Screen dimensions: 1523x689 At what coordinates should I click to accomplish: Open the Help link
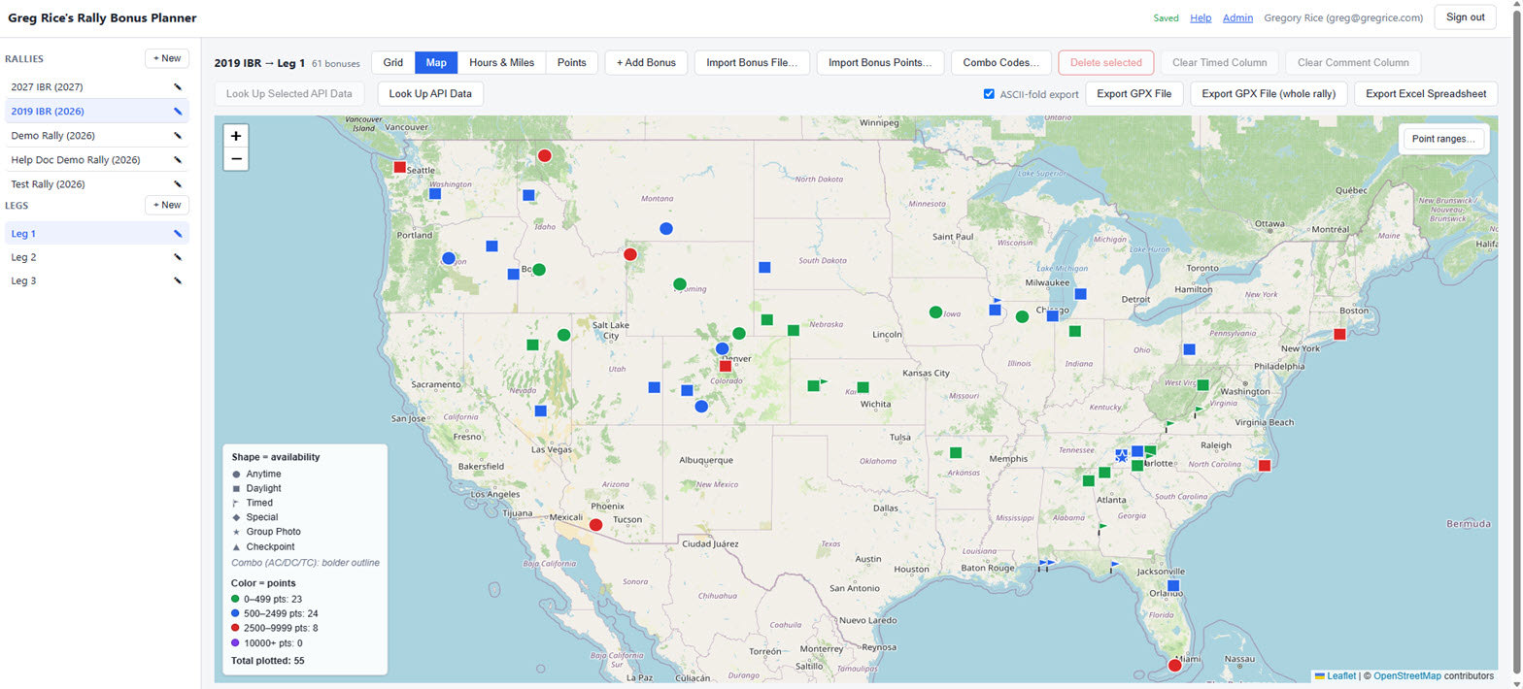tap(1201, 17)
